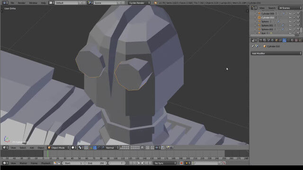
Task: Open the outliner Search menu
Action: (x=272, y=8)
